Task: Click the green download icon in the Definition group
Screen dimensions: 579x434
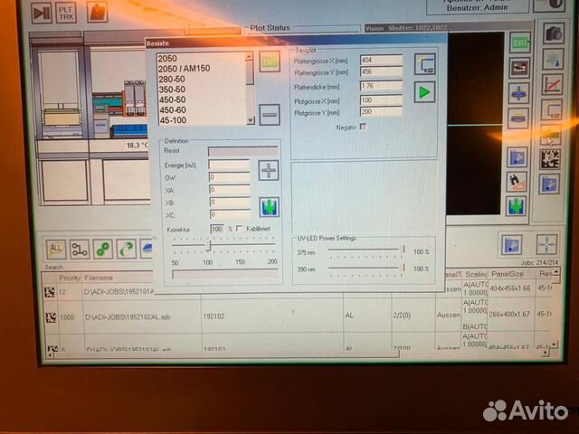Action: point(270,207)
